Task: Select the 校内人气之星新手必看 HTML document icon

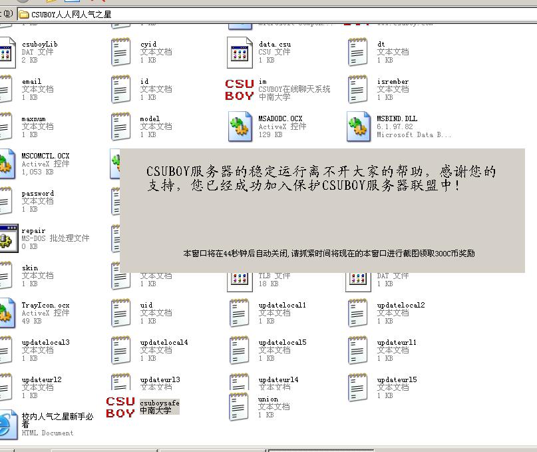Action: point(9,425)
